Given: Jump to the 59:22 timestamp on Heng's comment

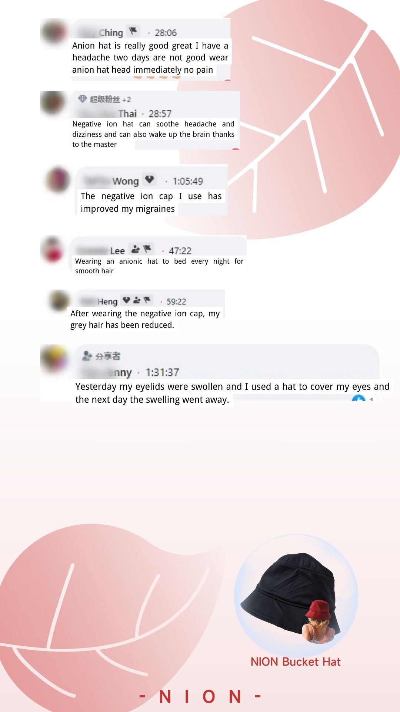Looking at the screenshot, I should click(x=176, y=301).
